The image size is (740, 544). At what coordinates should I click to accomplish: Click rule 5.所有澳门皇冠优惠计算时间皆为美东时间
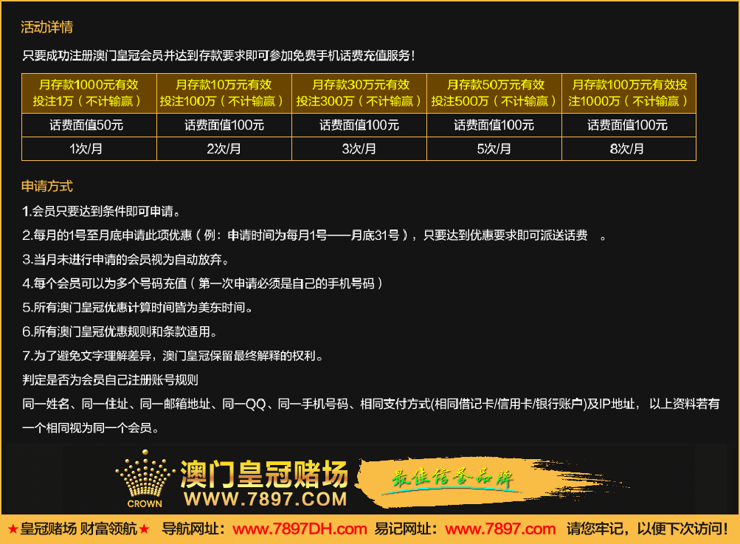pos(137,307)
